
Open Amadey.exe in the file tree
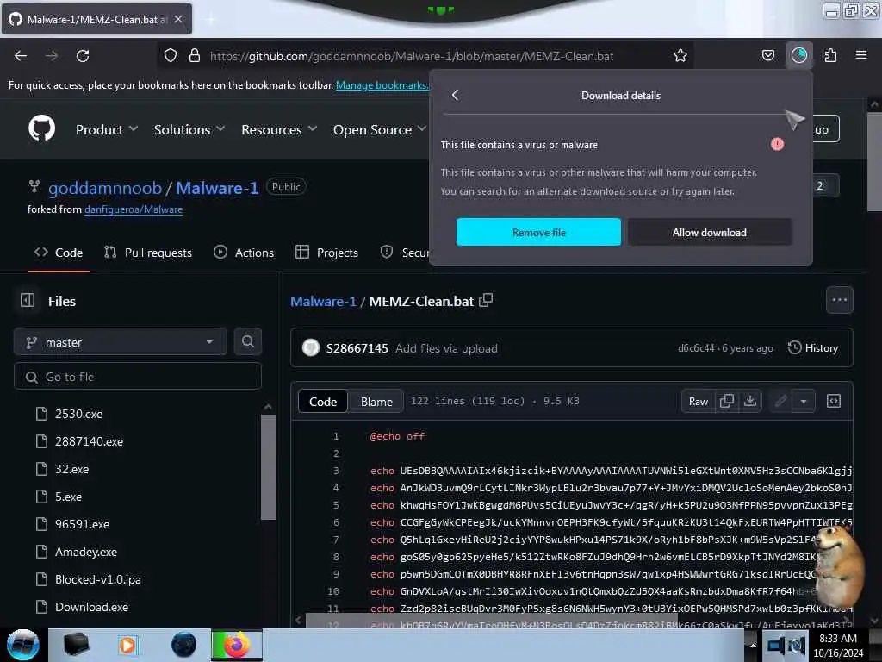pyautogui.click(x=86, y=552)
